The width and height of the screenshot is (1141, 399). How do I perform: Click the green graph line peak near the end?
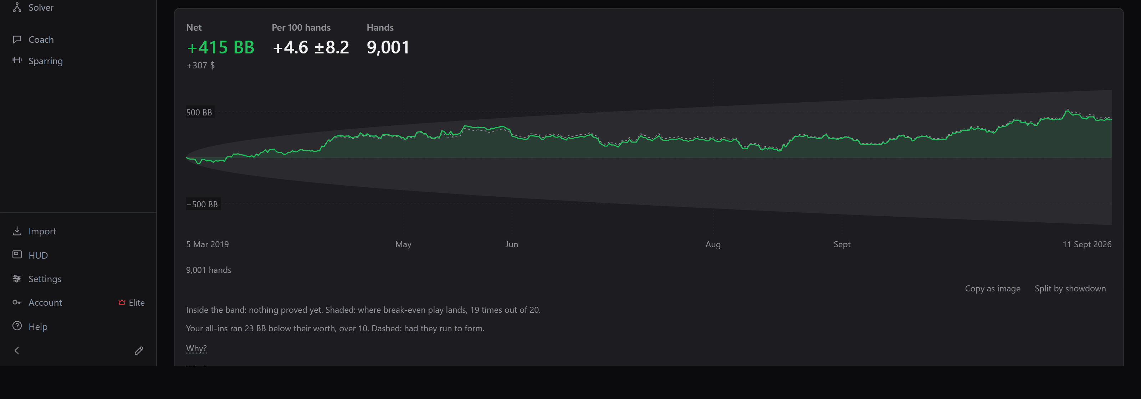[1068, 110]
